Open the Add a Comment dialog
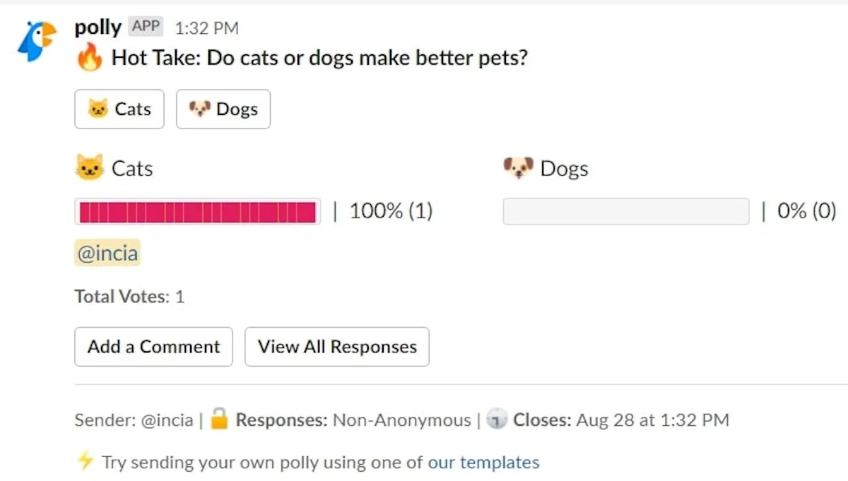The image size is (848, 481). 153,346
